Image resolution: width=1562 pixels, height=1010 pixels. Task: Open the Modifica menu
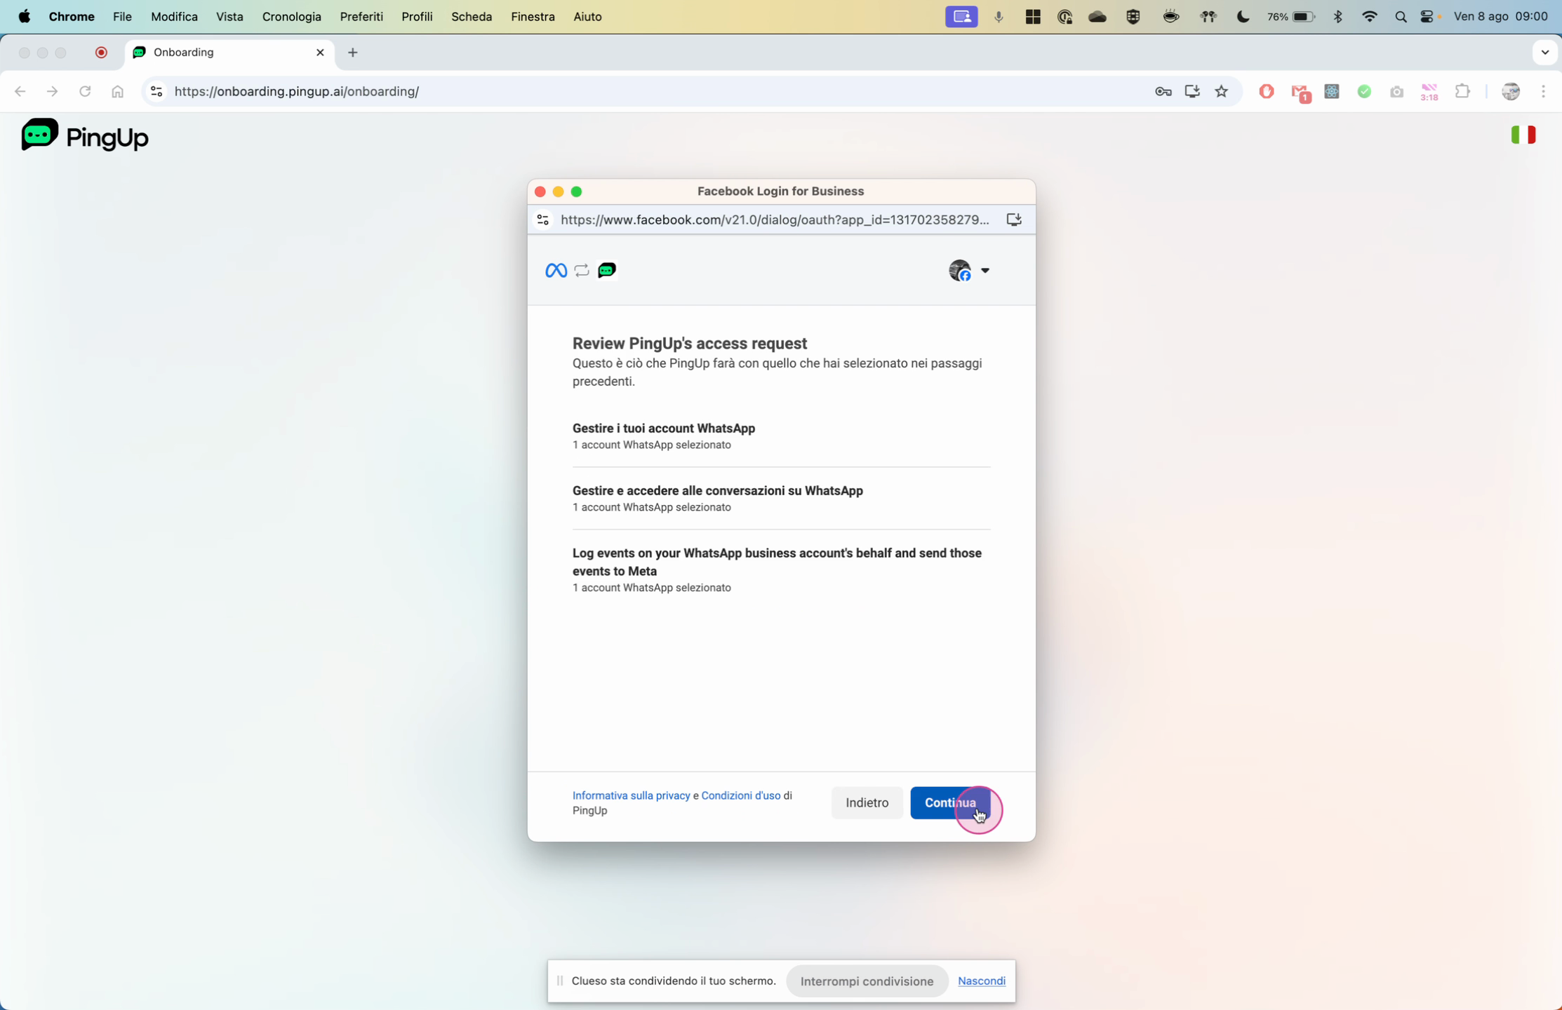(174, 17)
